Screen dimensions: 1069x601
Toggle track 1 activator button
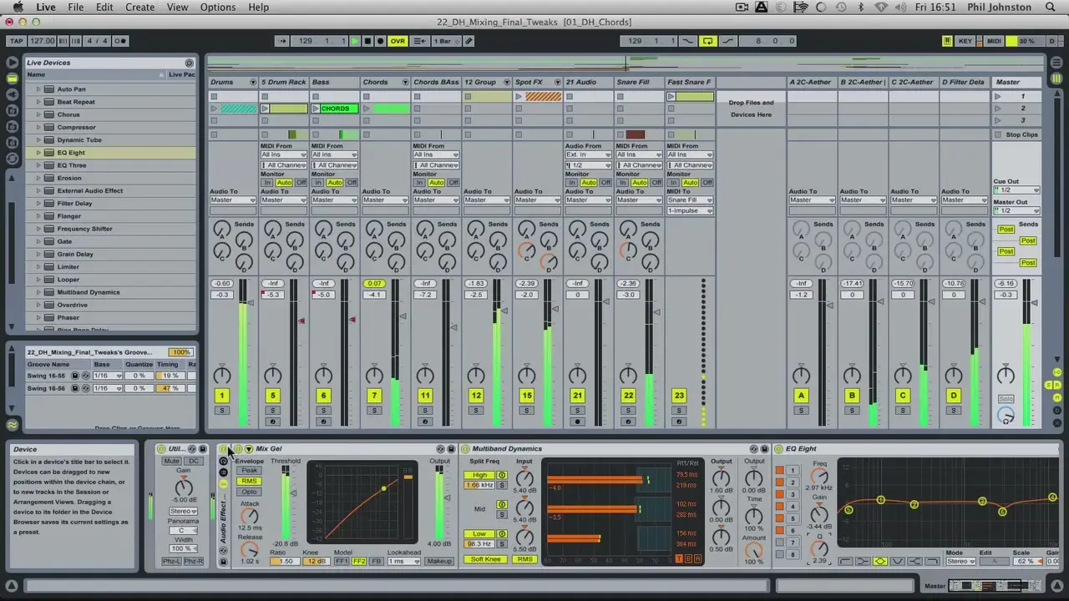(222, 396)
